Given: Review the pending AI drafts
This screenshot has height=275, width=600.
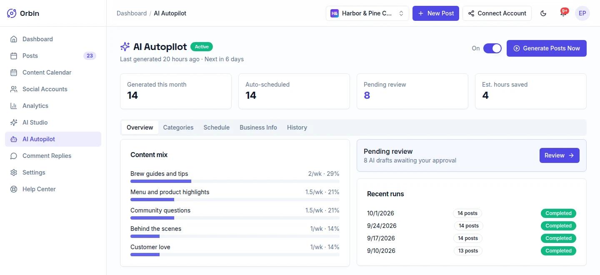Looking at the screenshot, I should (x=560, y=155).
